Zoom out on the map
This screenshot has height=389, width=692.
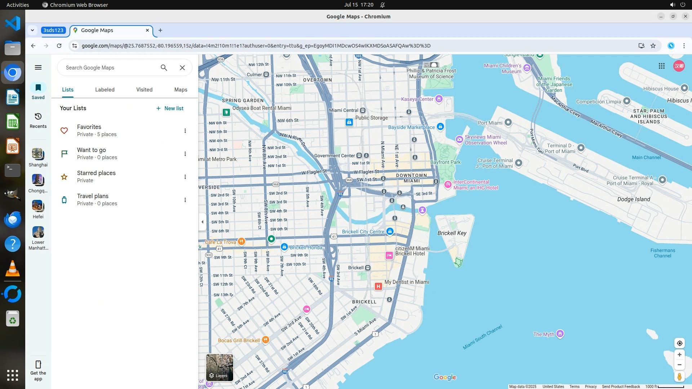679,365
